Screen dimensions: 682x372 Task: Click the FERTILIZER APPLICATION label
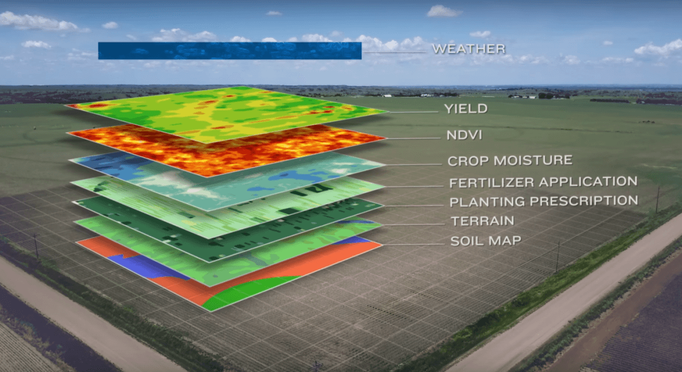pyautogui.click(x=542, y=182)
